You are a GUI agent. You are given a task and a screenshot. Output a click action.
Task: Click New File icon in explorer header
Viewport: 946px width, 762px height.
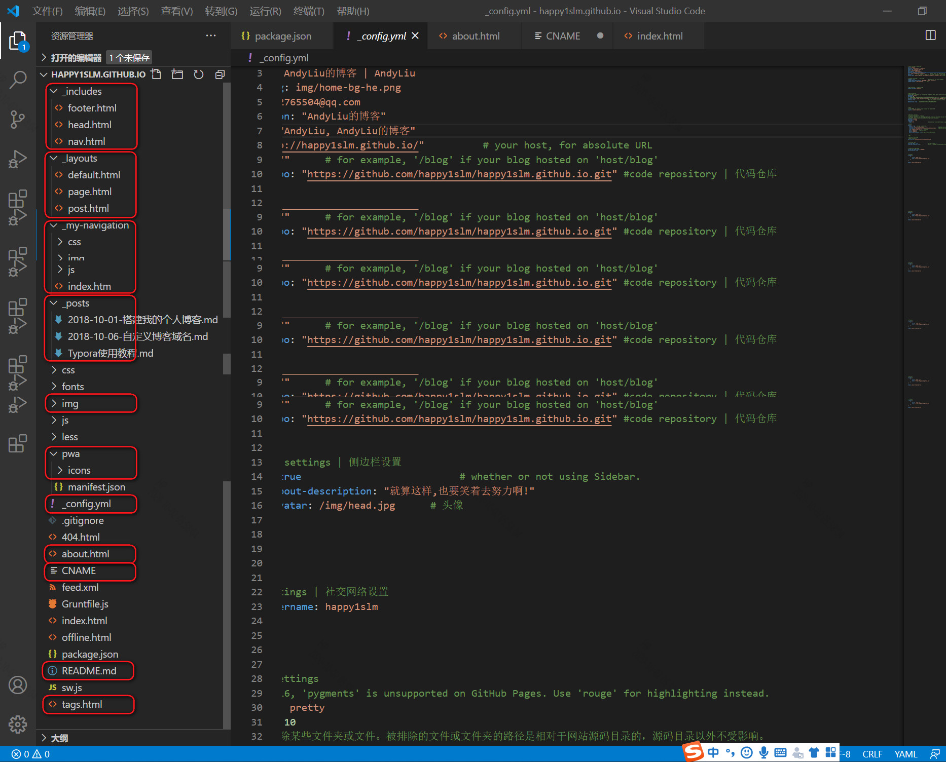tap(156, 74)
